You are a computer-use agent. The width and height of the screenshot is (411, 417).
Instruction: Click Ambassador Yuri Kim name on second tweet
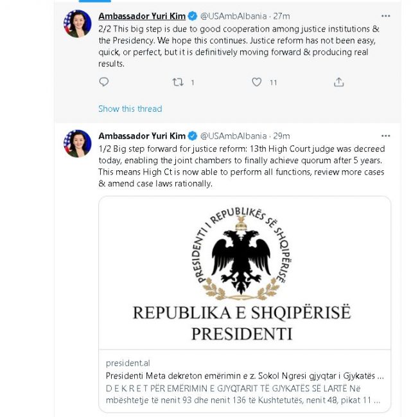(x=141, y=136)
